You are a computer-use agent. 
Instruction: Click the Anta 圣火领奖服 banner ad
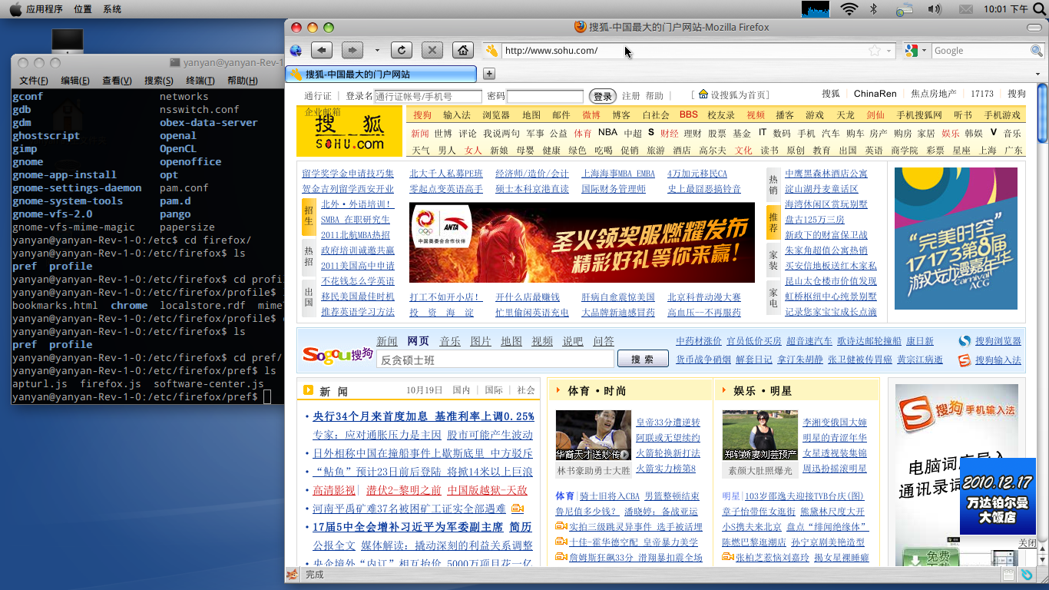582,243
